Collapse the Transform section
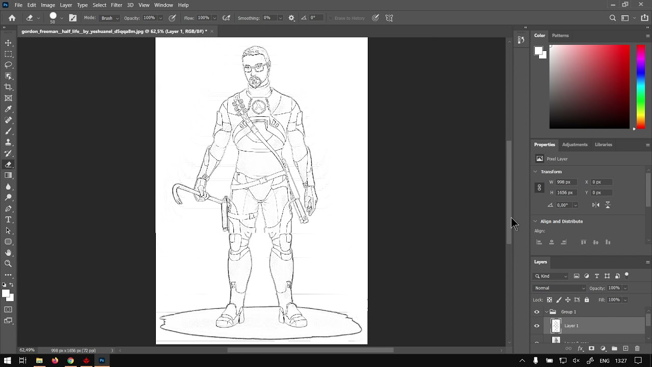 pos(535,172)
